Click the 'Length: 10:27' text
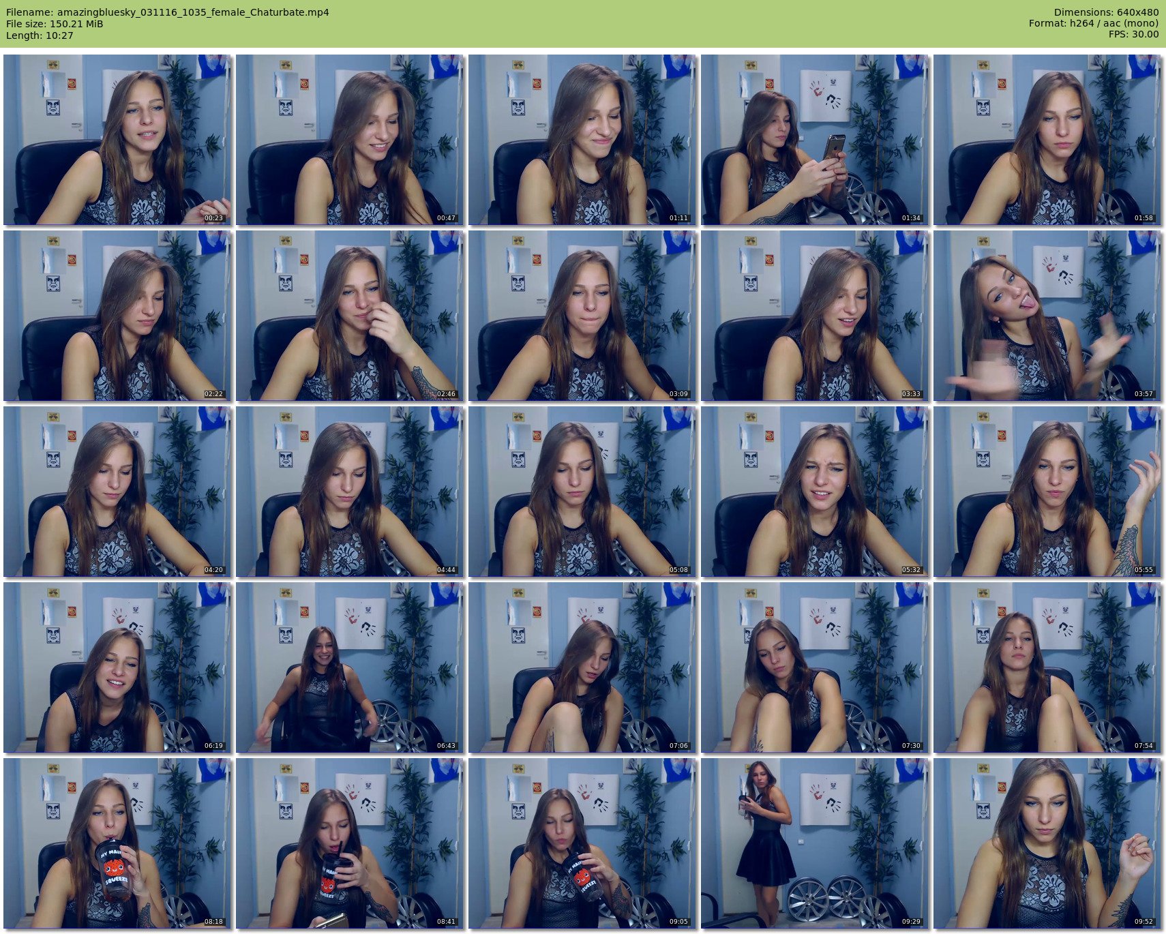 (x=40, y=35)
